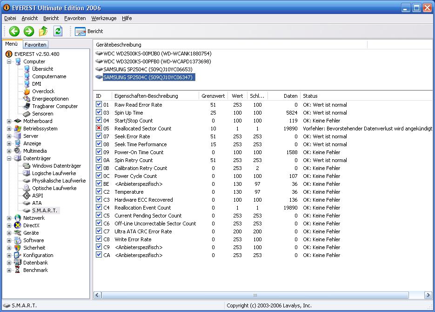Click the Motherboard icon in tree
Viewport: 435px width, 312px height.
pos(18,121)
